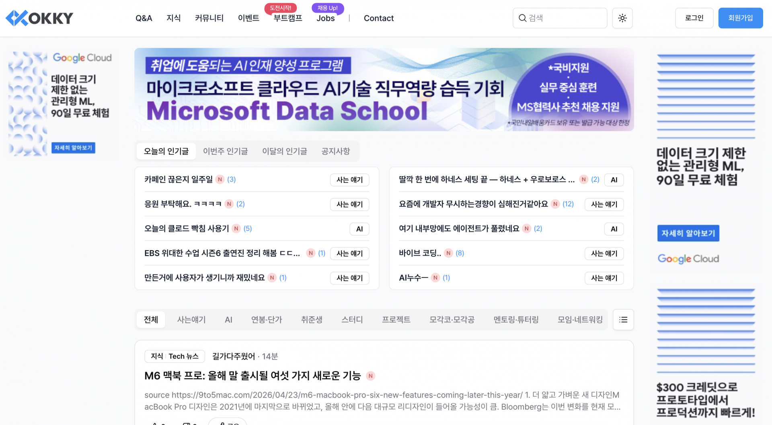This screenshot has height=425, width=772.
Task: Click 사는 얘기 tag on AI누수ㅡ row
Action: 604,278
